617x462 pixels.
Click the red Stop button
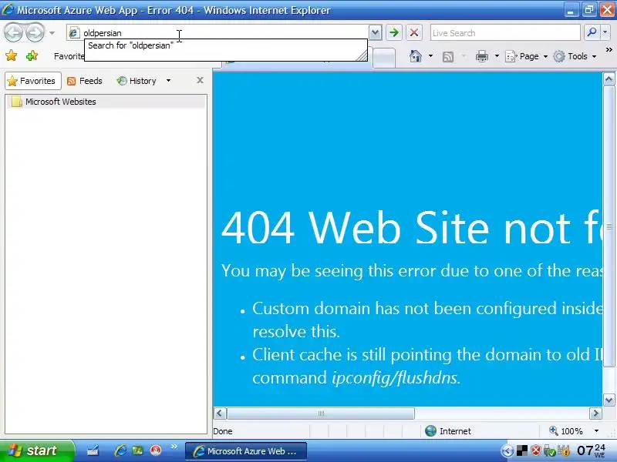pyautogui.click(x=414, y=33)
